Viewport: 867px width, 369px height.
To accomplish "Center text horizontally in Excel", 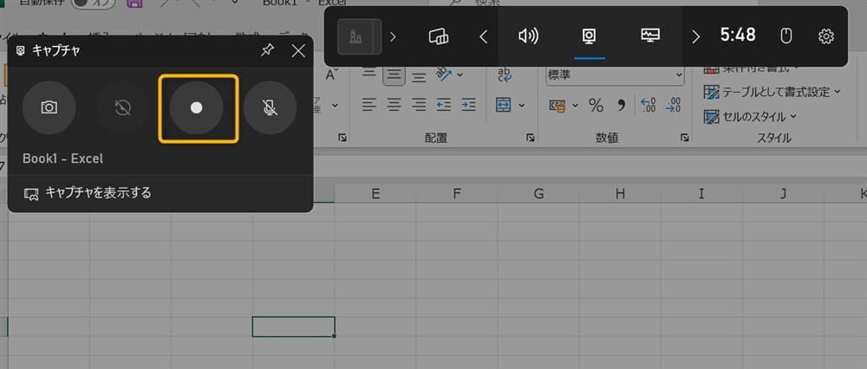I will pyautogui.click(x=394, y=104).
